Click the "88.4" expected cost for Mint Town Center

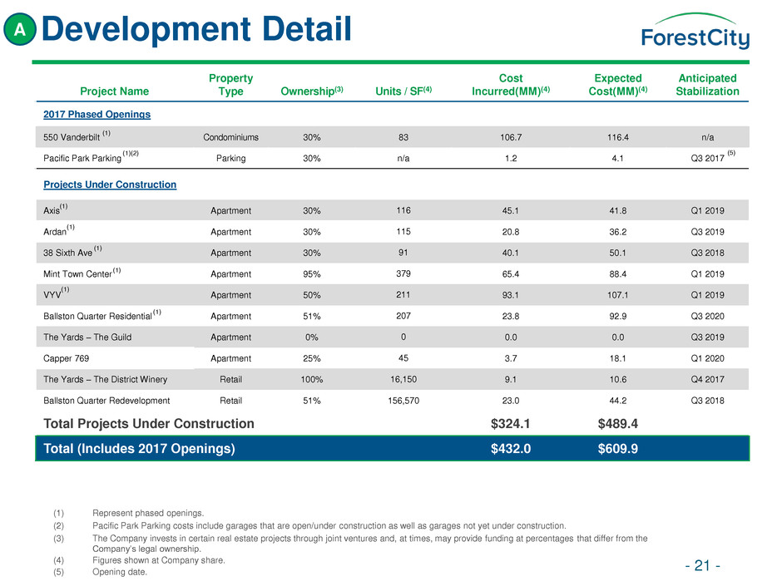click(x=618, y=273)
